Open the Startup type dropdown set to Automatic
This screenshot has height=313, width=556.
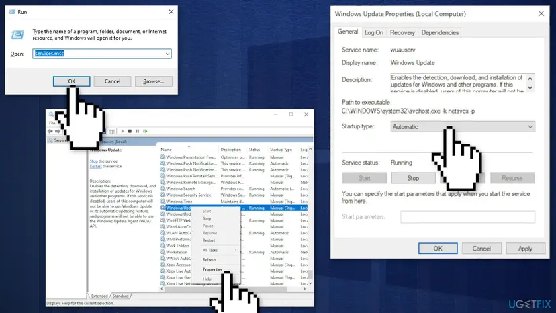point(463,127)
